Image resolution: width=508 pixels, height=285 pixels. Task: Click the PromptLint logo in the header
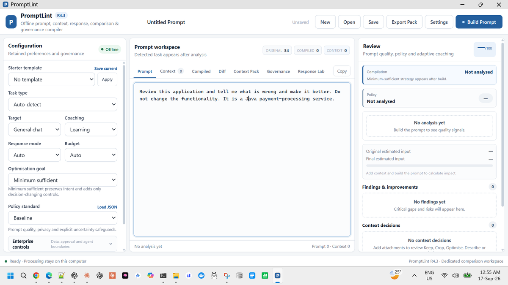[11, 22]
